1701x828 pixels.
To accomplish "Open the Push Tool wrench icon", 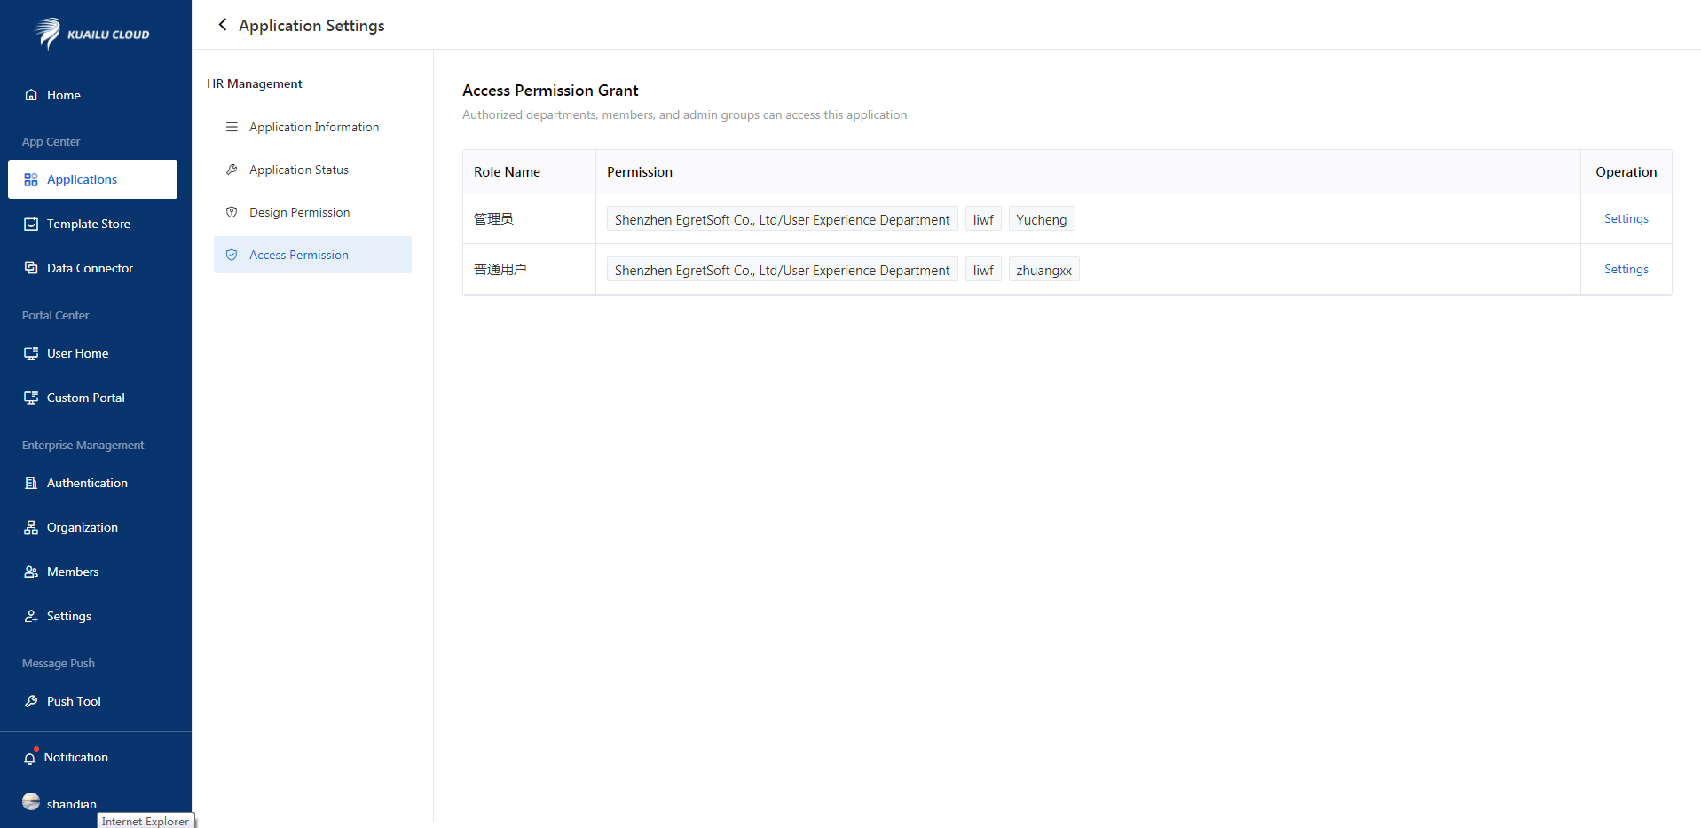I will coord(31,701).
